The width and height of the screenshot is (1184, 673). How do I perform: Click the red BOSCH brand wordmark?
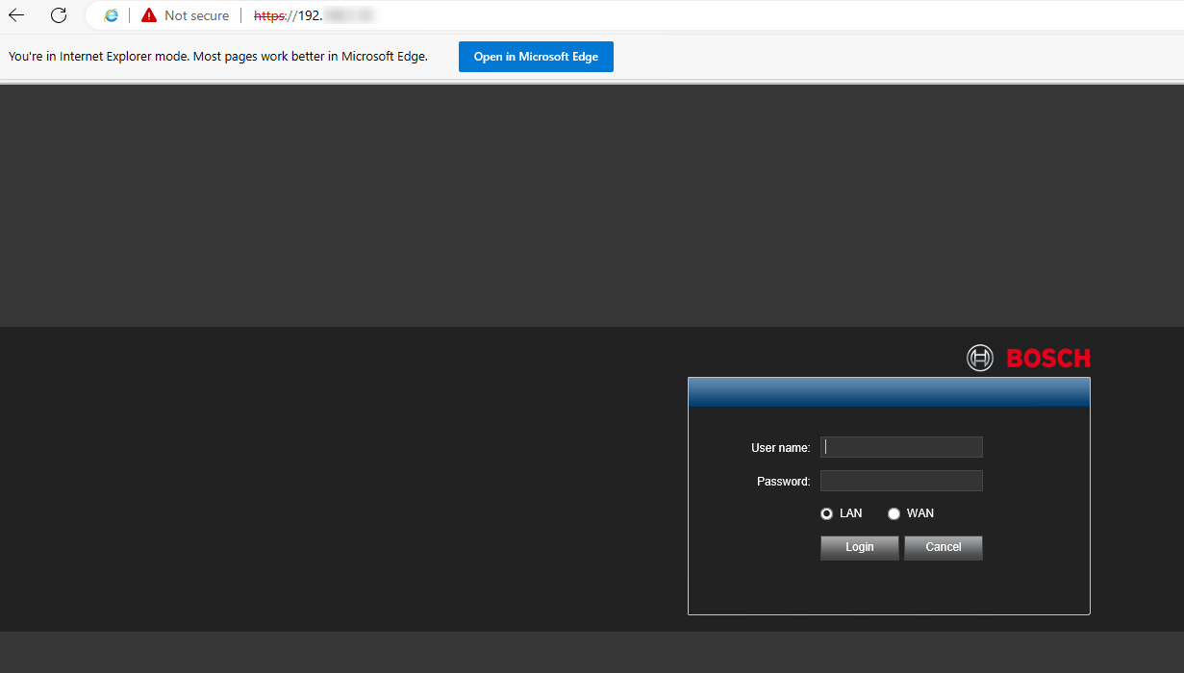[x=1047, y=359]
